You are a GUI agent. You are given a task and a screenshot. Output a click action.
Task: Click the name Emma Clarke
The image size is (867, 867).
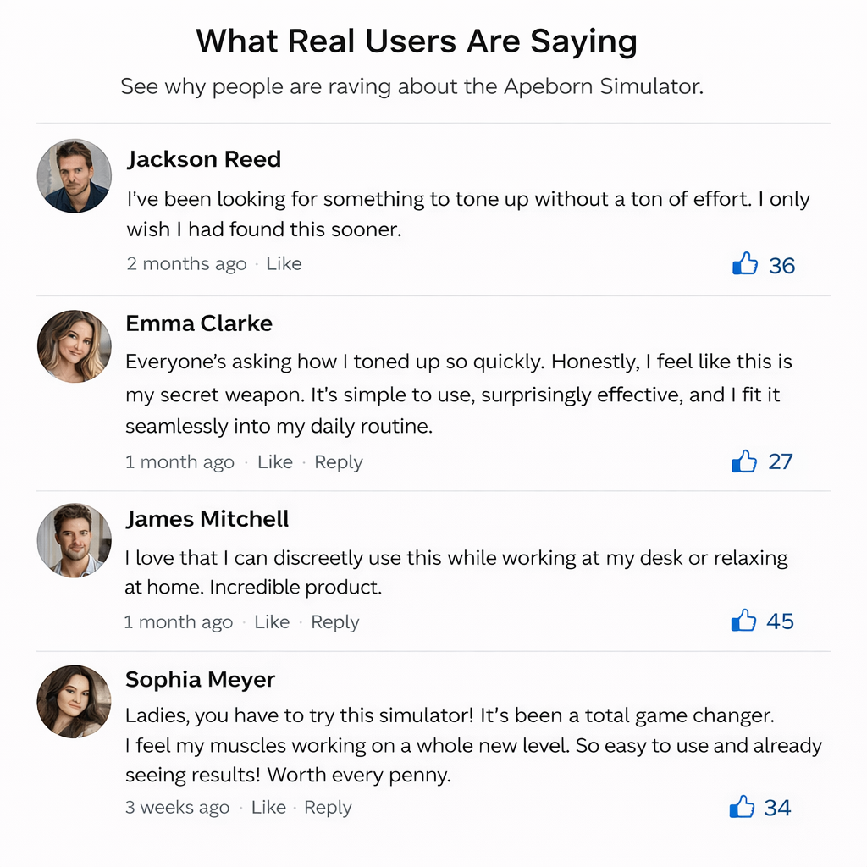pyautogui.click(x=199, y=323)
